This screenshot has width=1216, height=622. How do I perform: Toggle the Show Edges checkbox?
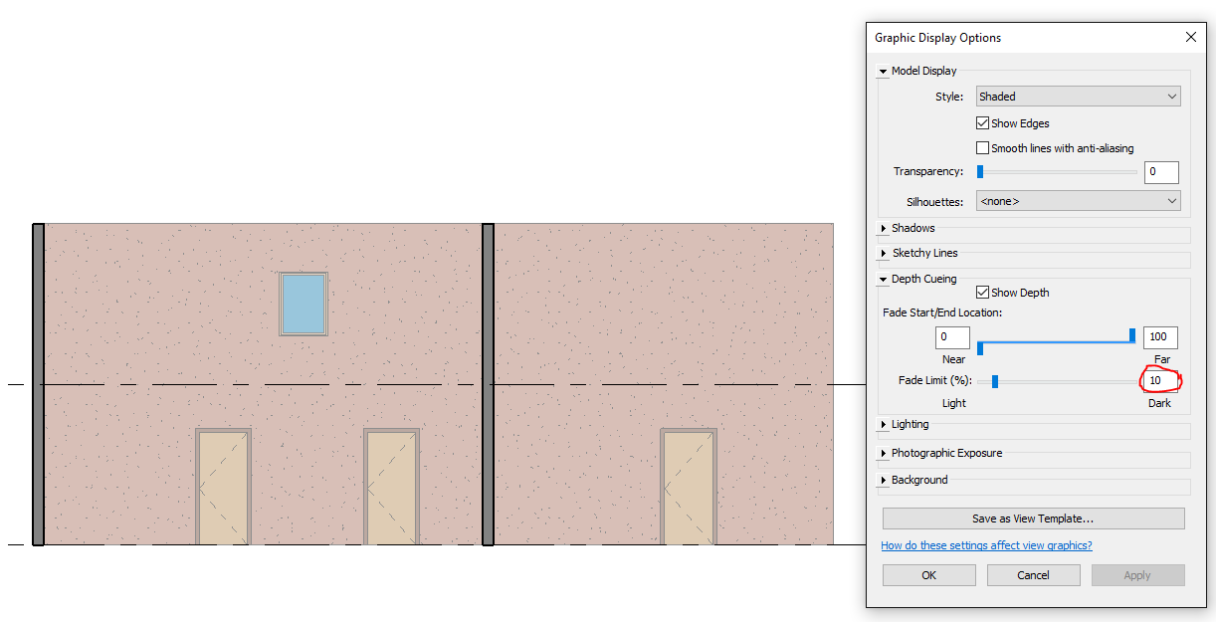983,123
